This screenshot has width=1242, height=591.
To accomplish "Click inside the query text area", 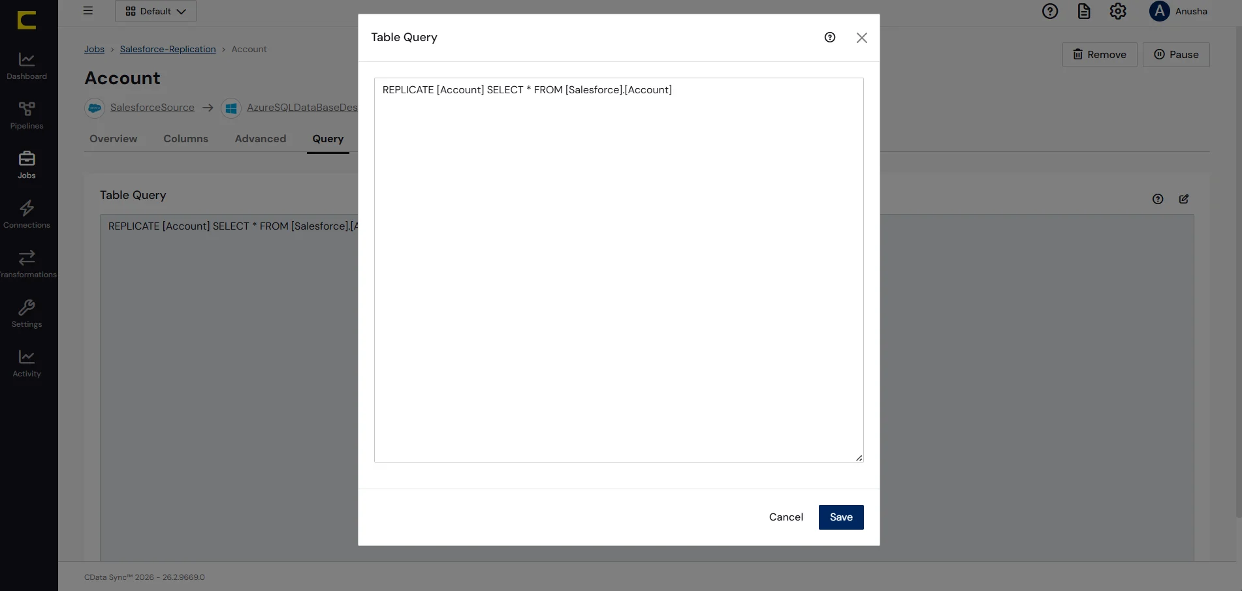I will point(619,270).
